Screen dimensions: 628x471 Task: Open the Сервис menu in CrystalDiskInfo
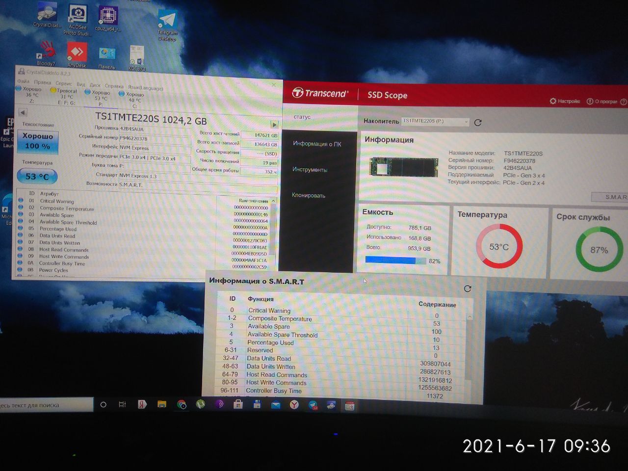click(64, 84)
